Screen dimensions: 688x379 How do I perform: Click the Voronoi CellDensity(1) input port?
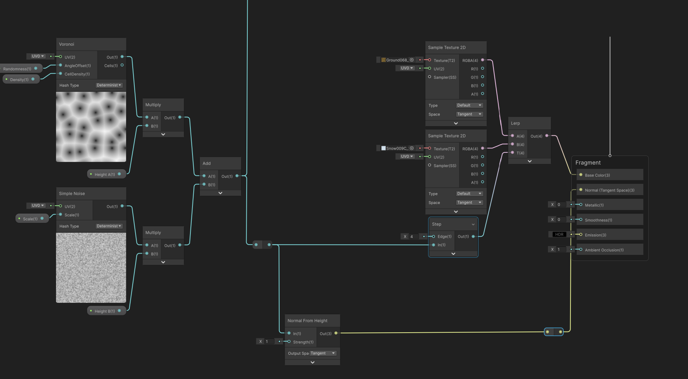click(61, 74)
